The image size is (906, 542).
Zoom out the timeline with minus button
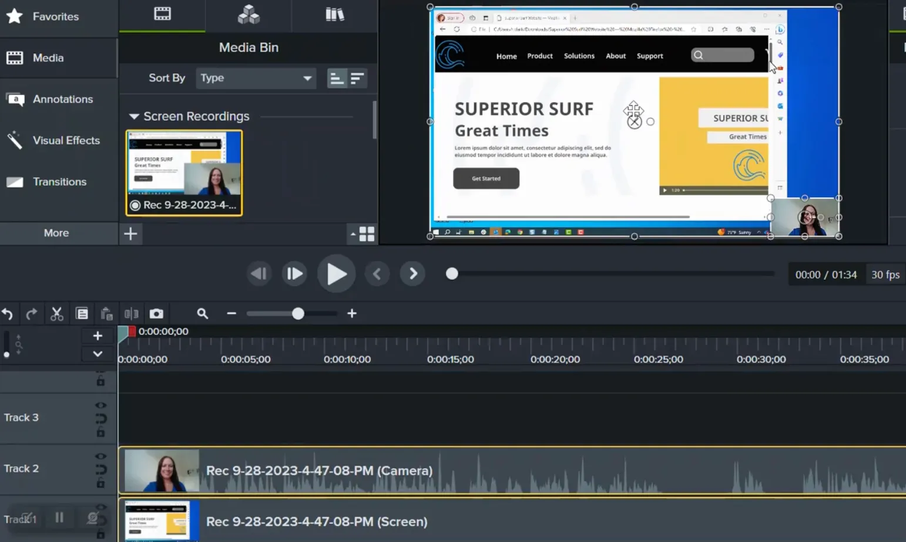pyautogui.click(x=231, y=314)
